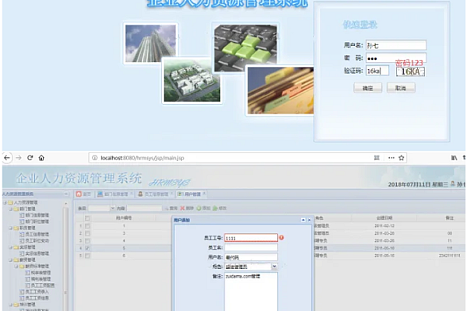Screen dimensions: 467x311
Task: Open 员工职位变动 page in the sidebar tree
Action: click(x=37, y=240)
